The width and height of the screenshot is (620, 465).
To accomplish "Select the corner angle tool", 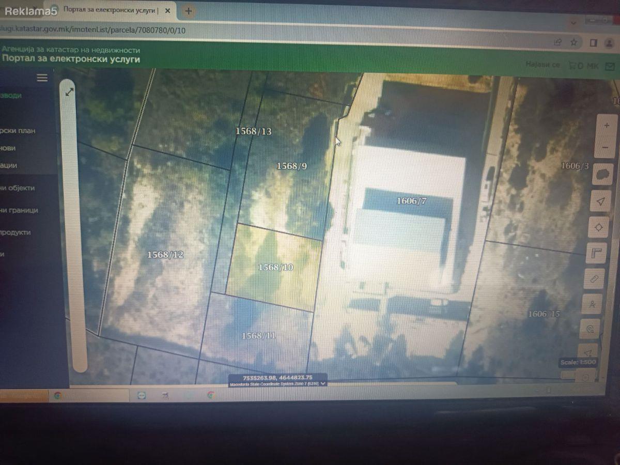I will pyautogui.click(x=597, y=253).
